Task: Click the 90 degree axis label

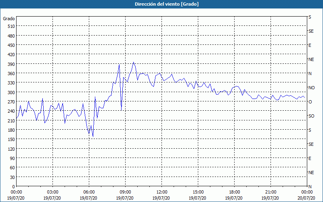Action: tap(12, 158)
